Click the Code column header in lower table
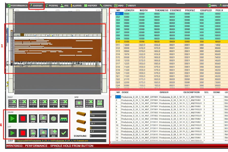Viewport: 228px width, 152px height. click(x=125, y=92)
